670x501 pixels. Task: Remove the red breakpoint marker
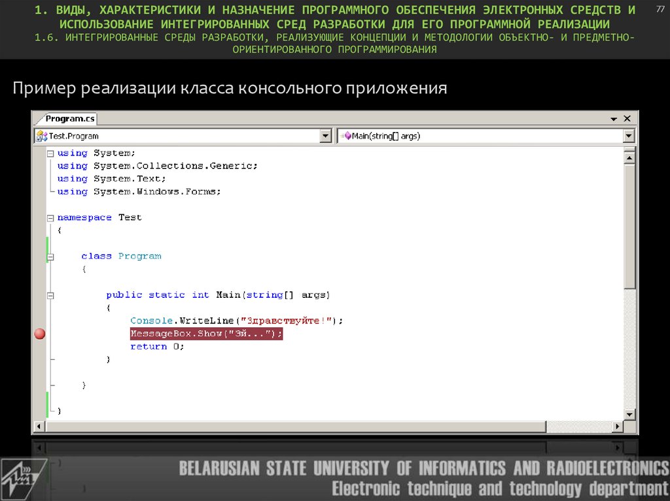tap(40, 334)
